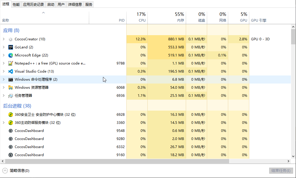
Task: Open the 详细信息 tab
Action: 75,4
